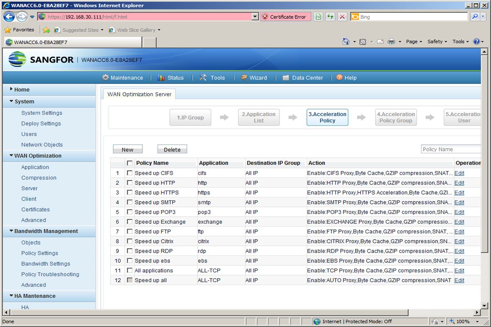The width and height of the screenshot is (491, 327).
Task: Click Add to Favorites Bar icon
Action: tap(47, 30)
